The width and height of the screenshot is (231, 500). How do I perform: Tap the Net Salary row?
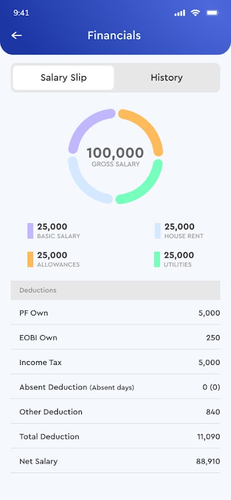[115, 461]
